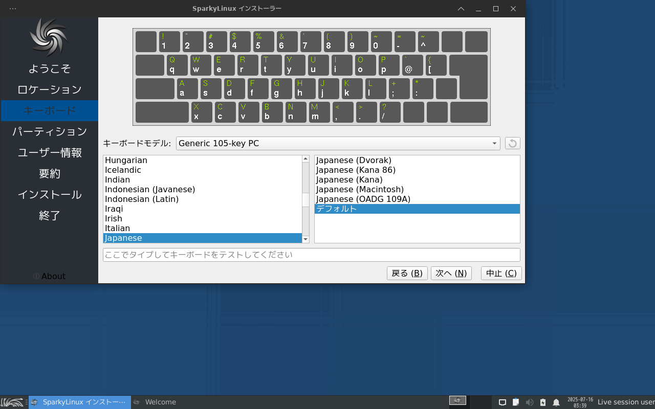Select Irish in the language list
655x409 pixels.
coord(203,218)
